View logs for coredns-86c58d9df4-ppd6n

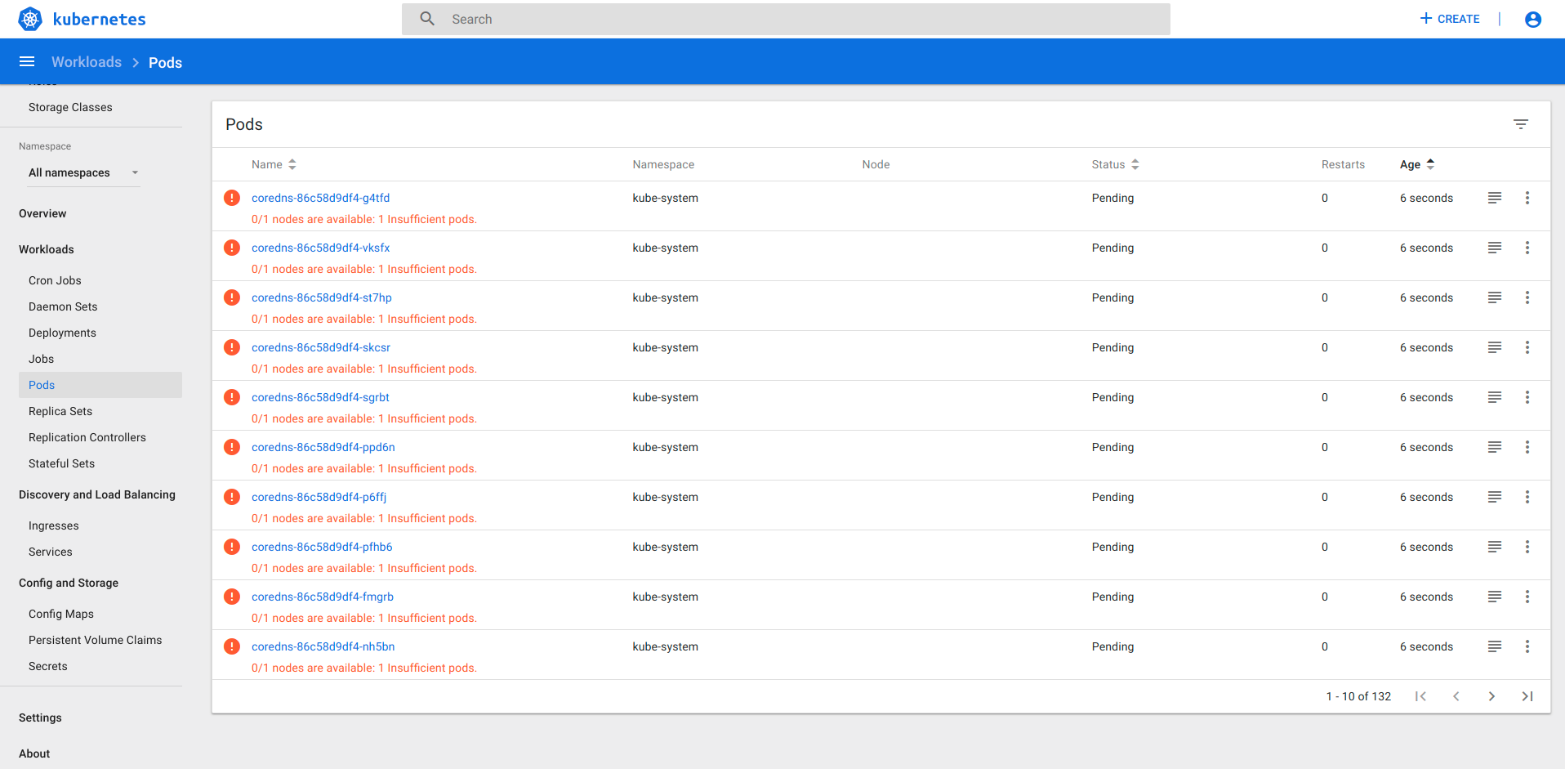coord(1495,447)
